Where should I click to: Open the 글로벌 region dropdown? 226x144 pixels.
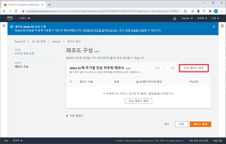(202, 18)
